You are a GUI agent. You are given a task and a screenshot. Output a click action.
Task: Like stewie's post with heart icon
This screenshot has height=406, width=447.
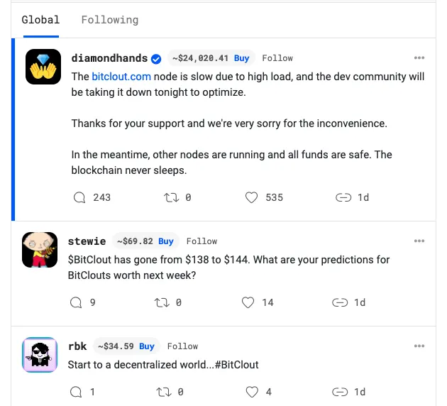point(248,302)
